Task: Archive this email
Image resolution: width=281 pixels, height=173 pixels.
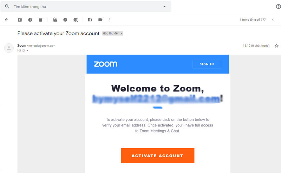Action: click(x=20, y=20)
